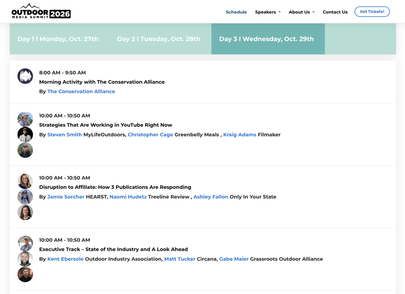The width and height of the screenshot is (405, 294).
Task: Click top avatar in the YouTube strategies session
Action: (25, 119)
